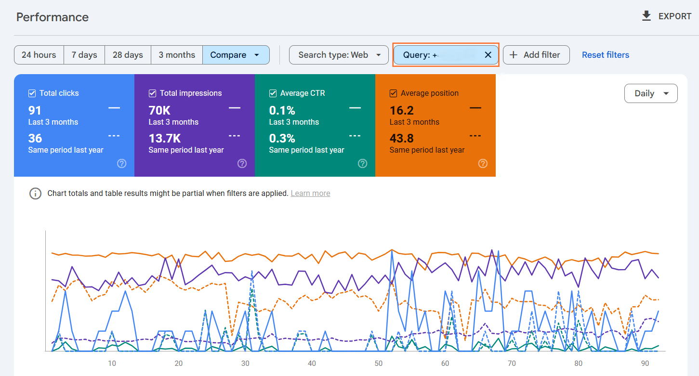This screenshot has height=376, width=699.
Task: Click the 16.2 average position value
Action: point(402,110)
